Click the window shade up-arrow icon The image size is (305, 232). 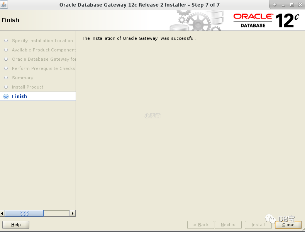click(x=274, y=5)
